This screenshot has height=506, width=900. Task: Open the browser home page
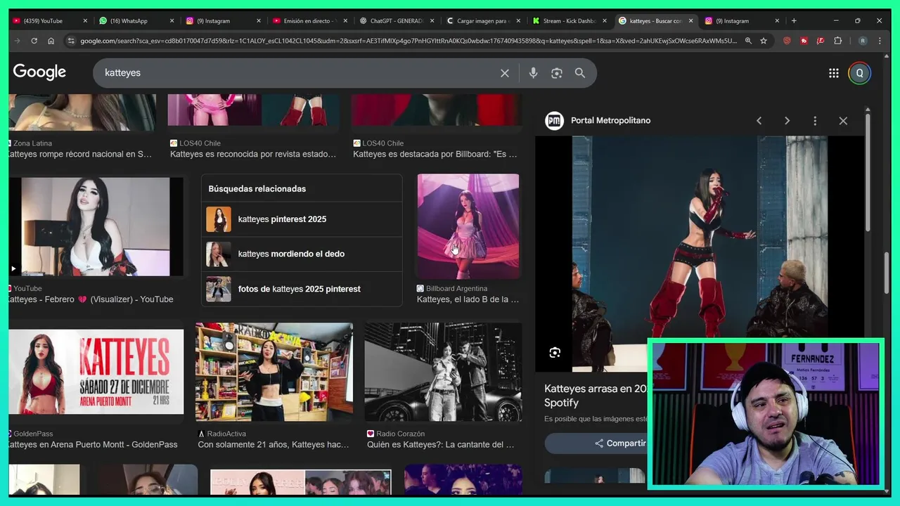click(51, 41)
